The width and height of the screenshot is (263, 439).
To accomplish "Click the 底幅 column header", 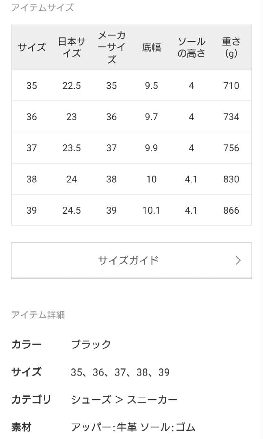I will [151, 47].
